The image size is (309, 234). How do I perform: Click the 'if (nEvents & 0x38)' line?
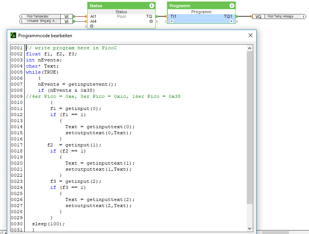[66, 90]
